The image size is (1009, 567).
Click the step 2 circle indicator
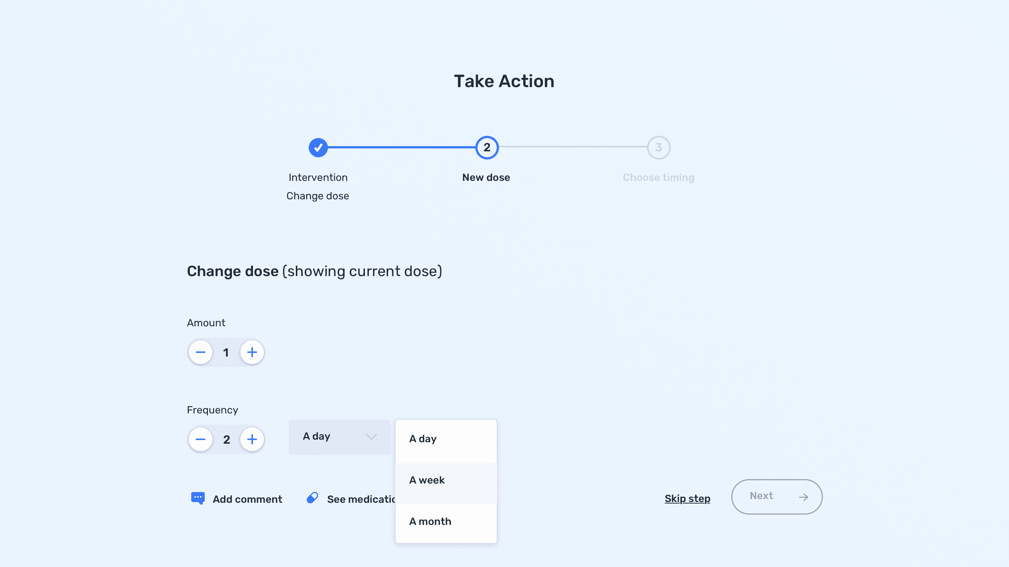pos(486,148)
